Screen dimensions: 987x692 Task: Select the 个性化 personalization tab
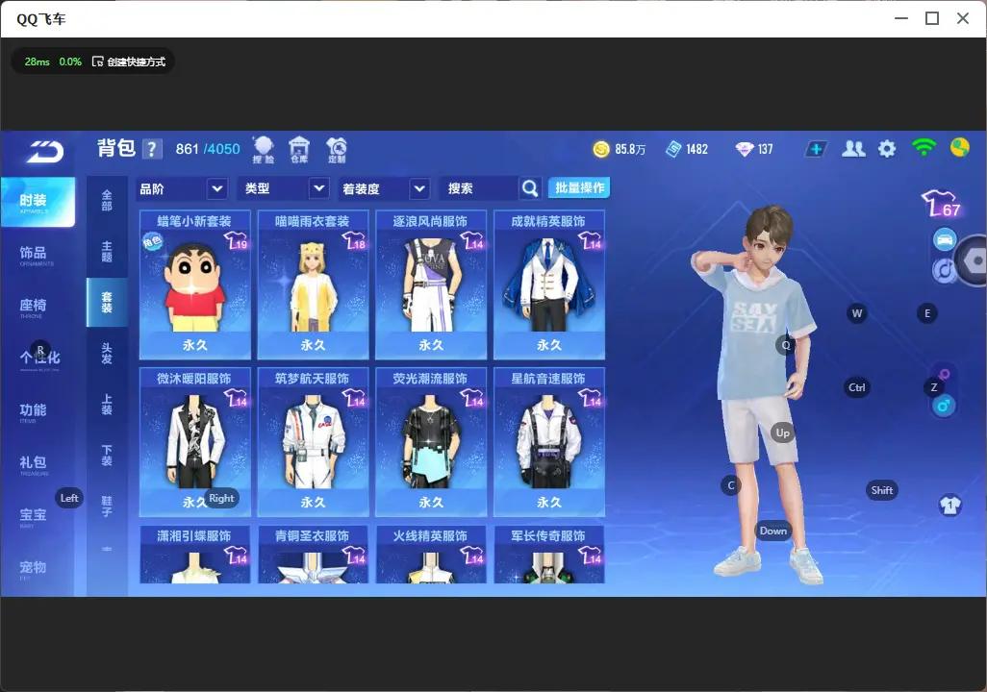coord(38,359)
